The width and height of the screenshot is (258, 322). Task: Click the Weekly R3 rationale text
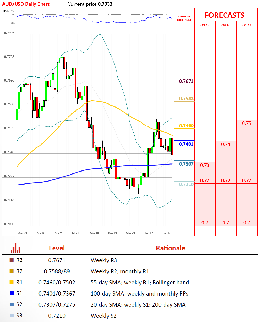[x=104, y=260]
